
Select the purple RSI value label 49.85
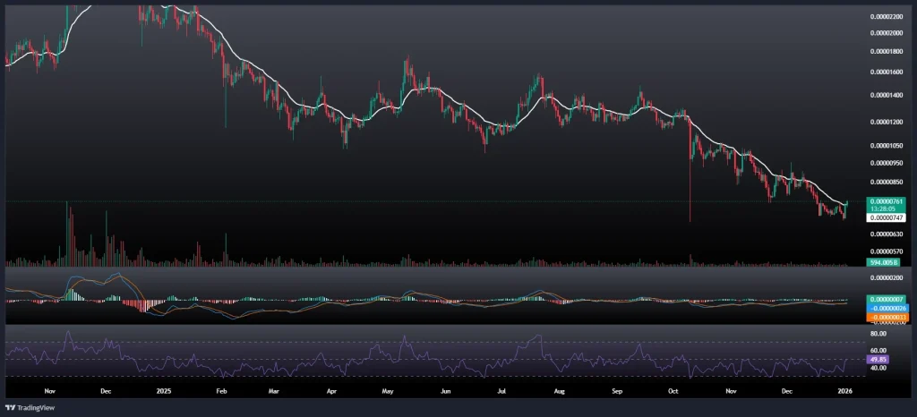coord(878,359)
